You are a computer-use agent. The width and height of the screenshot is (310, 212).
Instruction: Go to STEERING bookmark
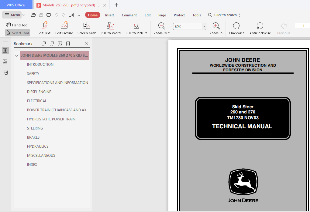35,128
